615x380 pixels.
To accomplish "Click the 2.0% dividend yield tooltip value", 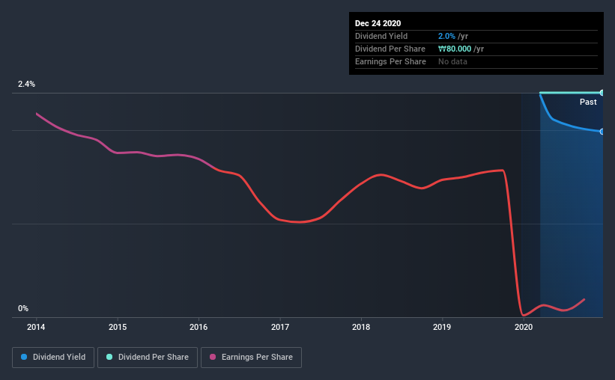I will (446, 36).
